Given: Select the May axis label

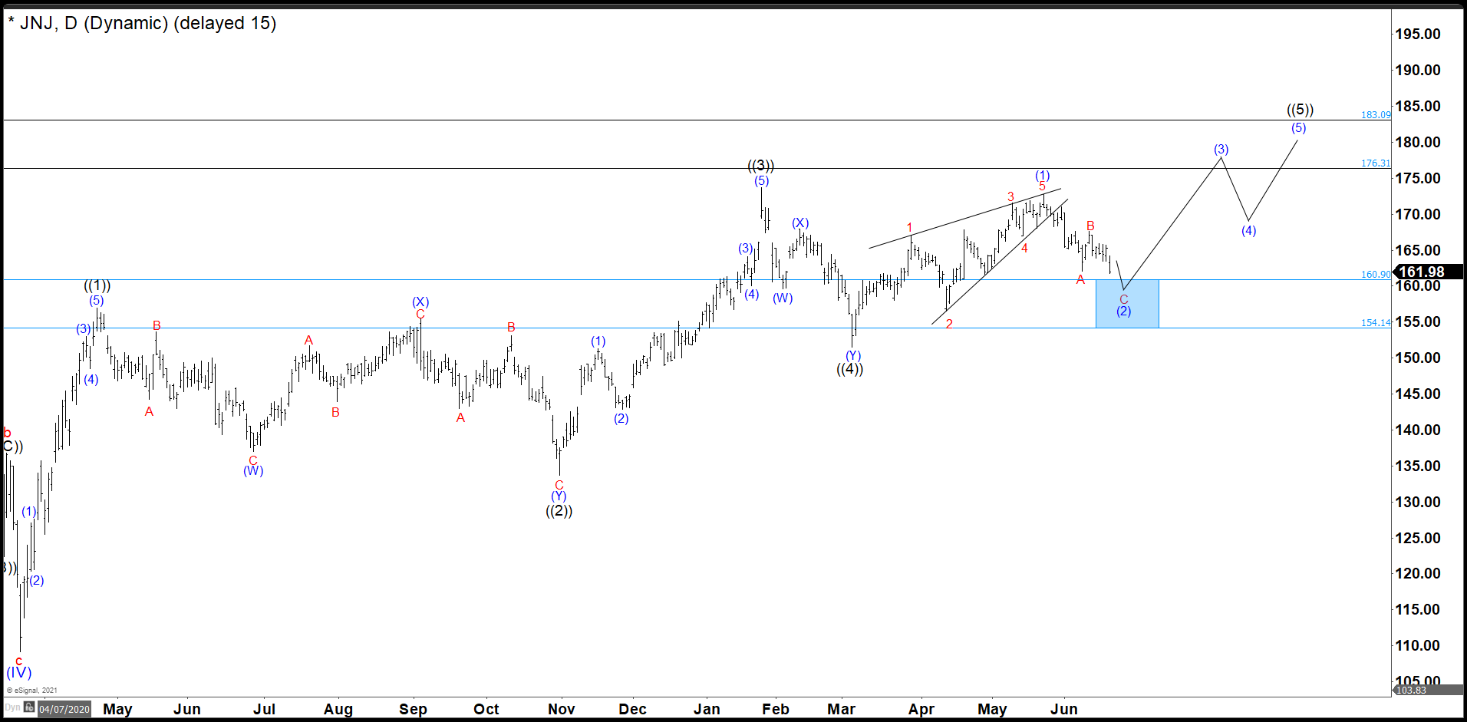Looking at the screenshot, I should [x=118, y=710].
